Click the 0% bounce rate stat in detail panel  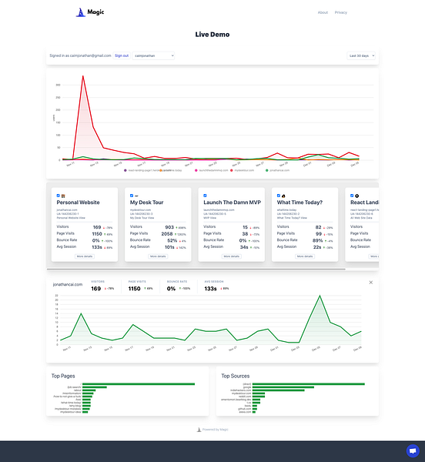171,289
